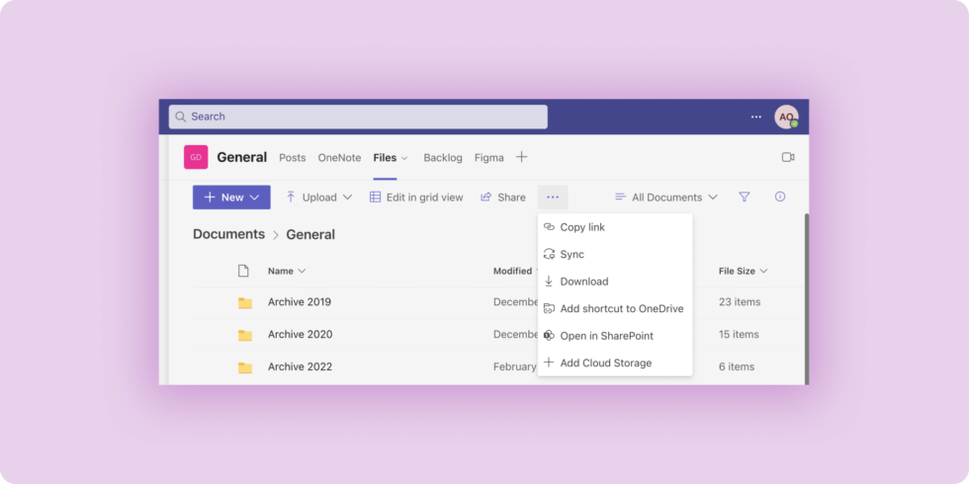The height and width of the screenshot is (484, 969).
Task: Click the GD team avatar icon
Action: (x=196, y=157)
